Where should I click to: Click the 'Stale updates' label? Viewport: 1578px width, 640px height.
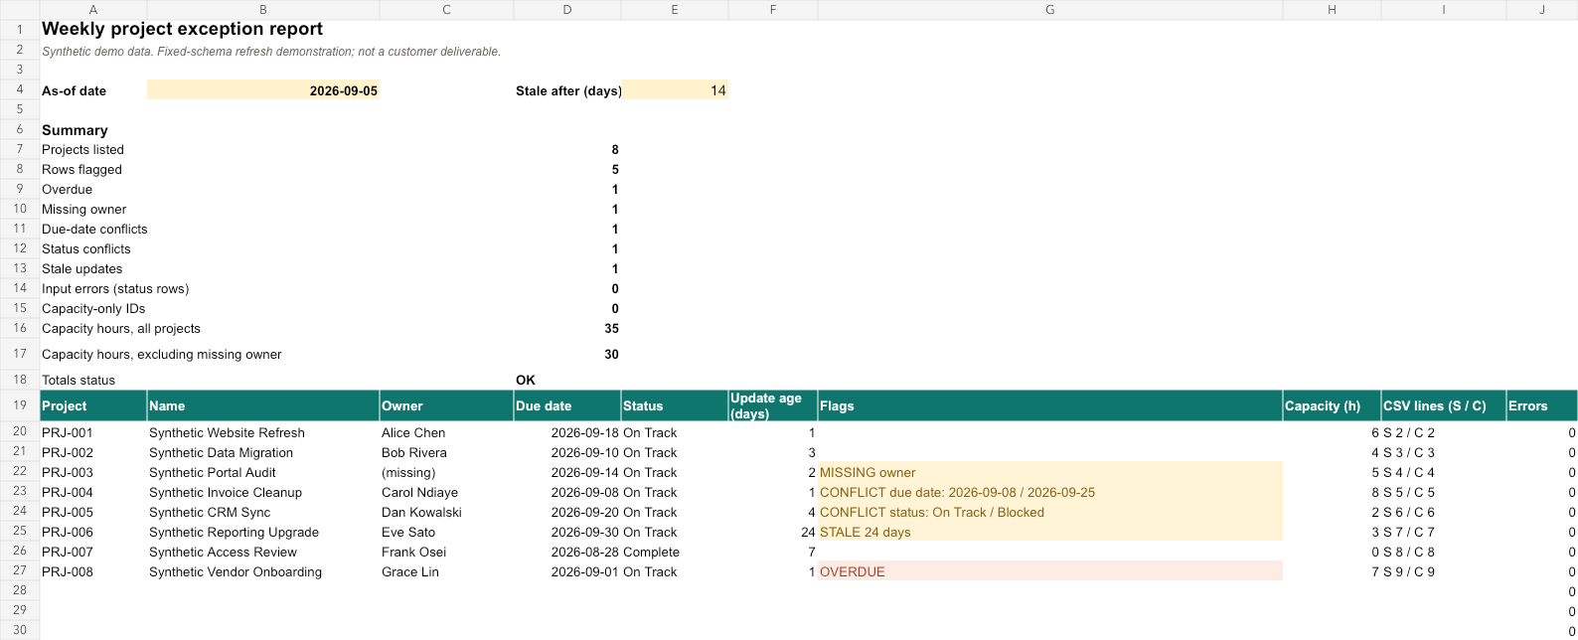pyautogui.click(x=82, y=269)
